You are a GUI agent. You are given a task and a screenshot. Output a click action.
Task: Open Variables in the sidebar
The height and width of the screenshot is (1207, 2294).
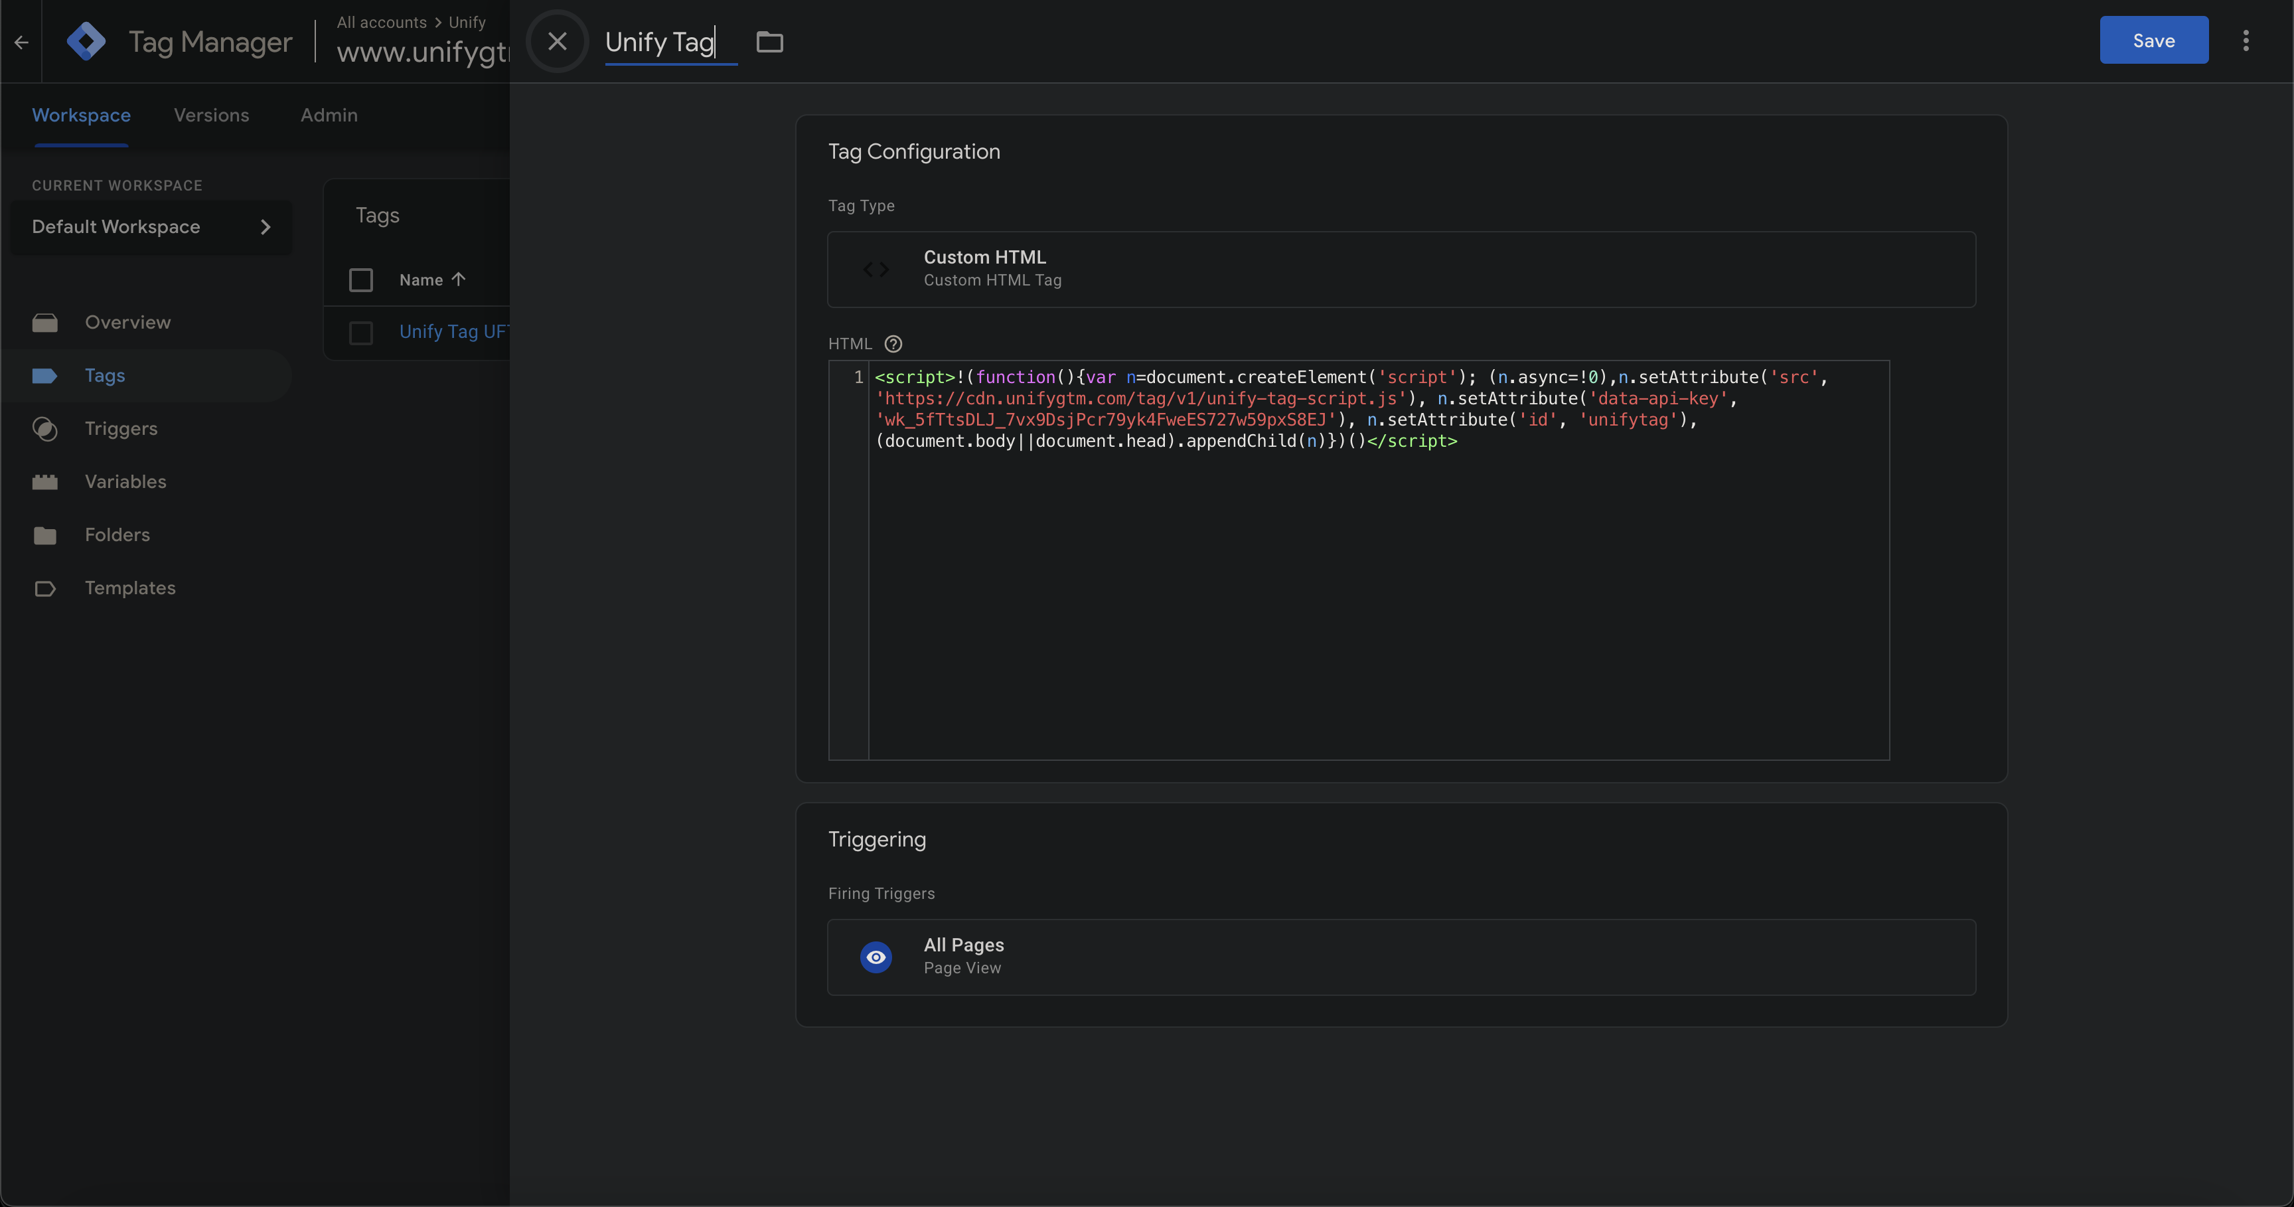(125, 482)
